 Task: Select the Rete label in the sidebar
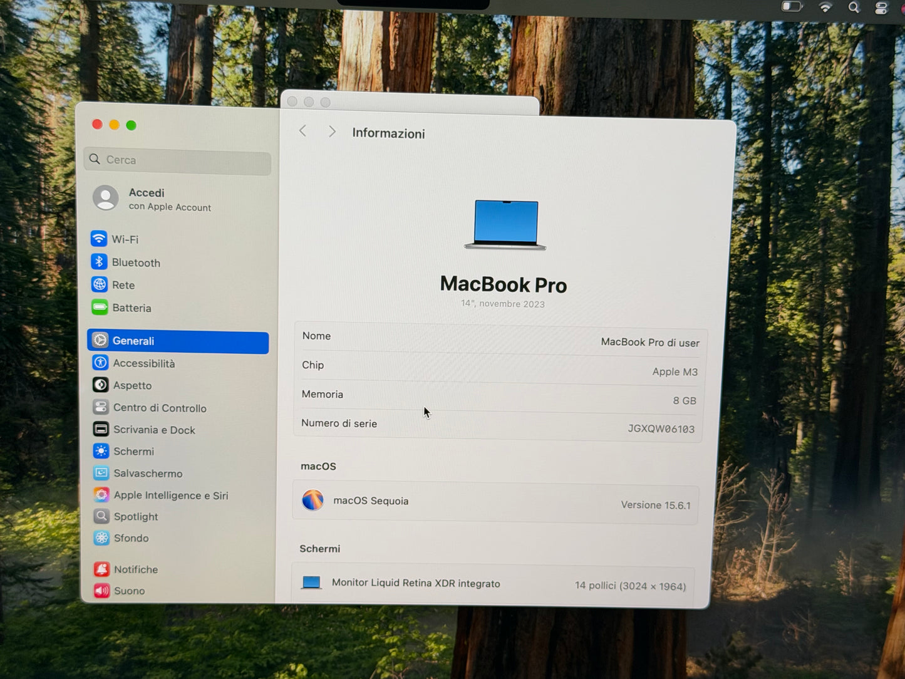coord(123,285)
